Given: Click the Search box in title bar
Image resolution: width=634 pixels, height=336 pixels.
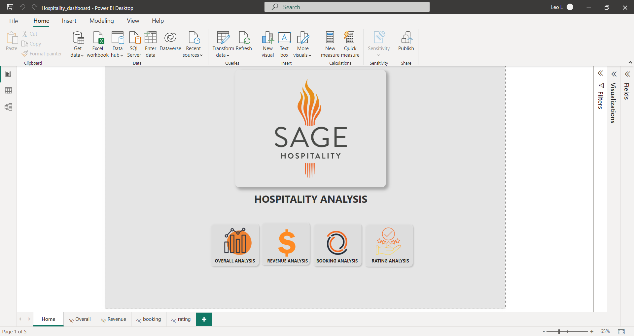Looking at the screenshot, I should point(347,7).
